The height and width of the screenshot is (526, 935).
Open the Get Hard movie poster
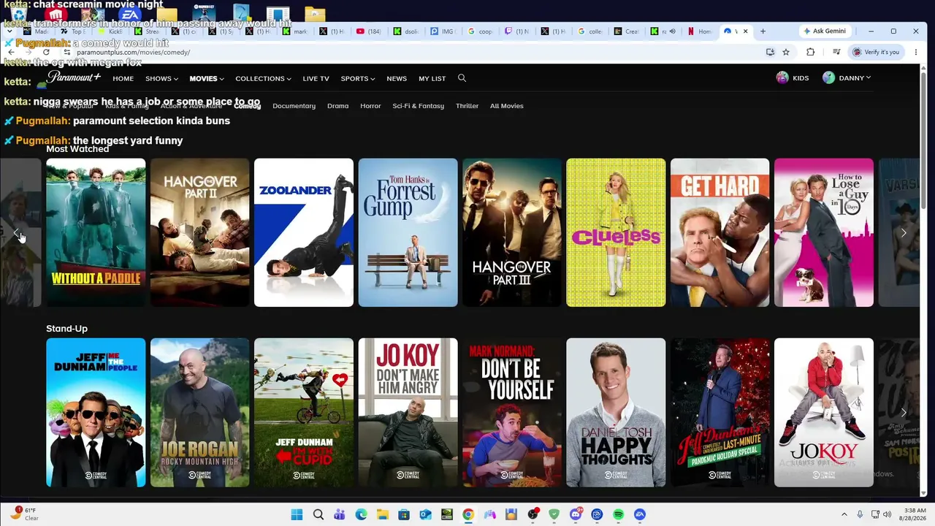[x=720, y=232]
